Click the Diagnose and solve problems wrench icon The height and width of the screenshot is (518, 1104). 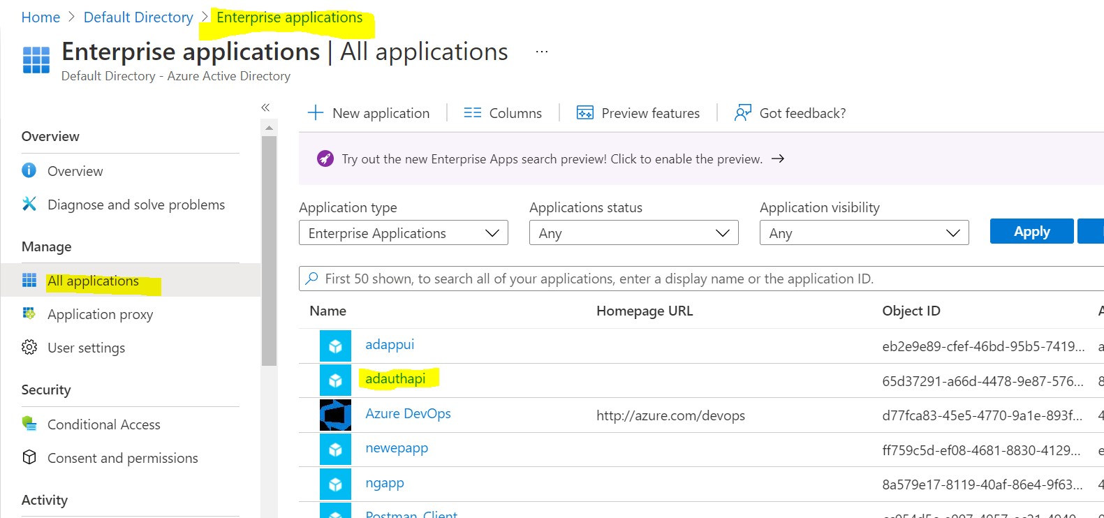29,204
